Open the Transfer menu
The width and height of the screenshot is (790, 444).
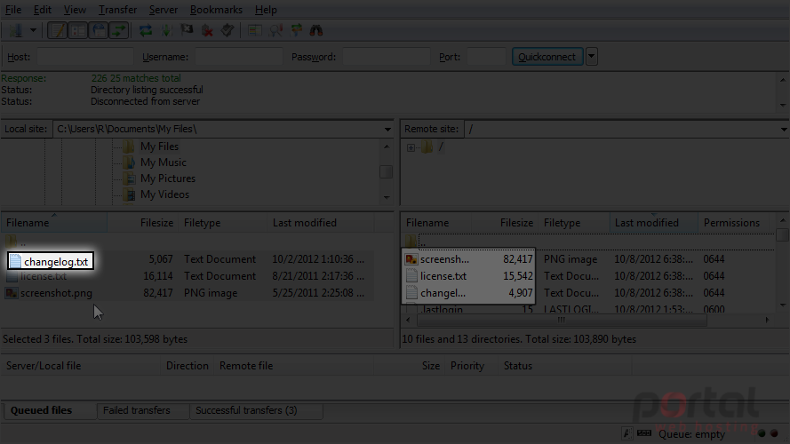(117, 10)
